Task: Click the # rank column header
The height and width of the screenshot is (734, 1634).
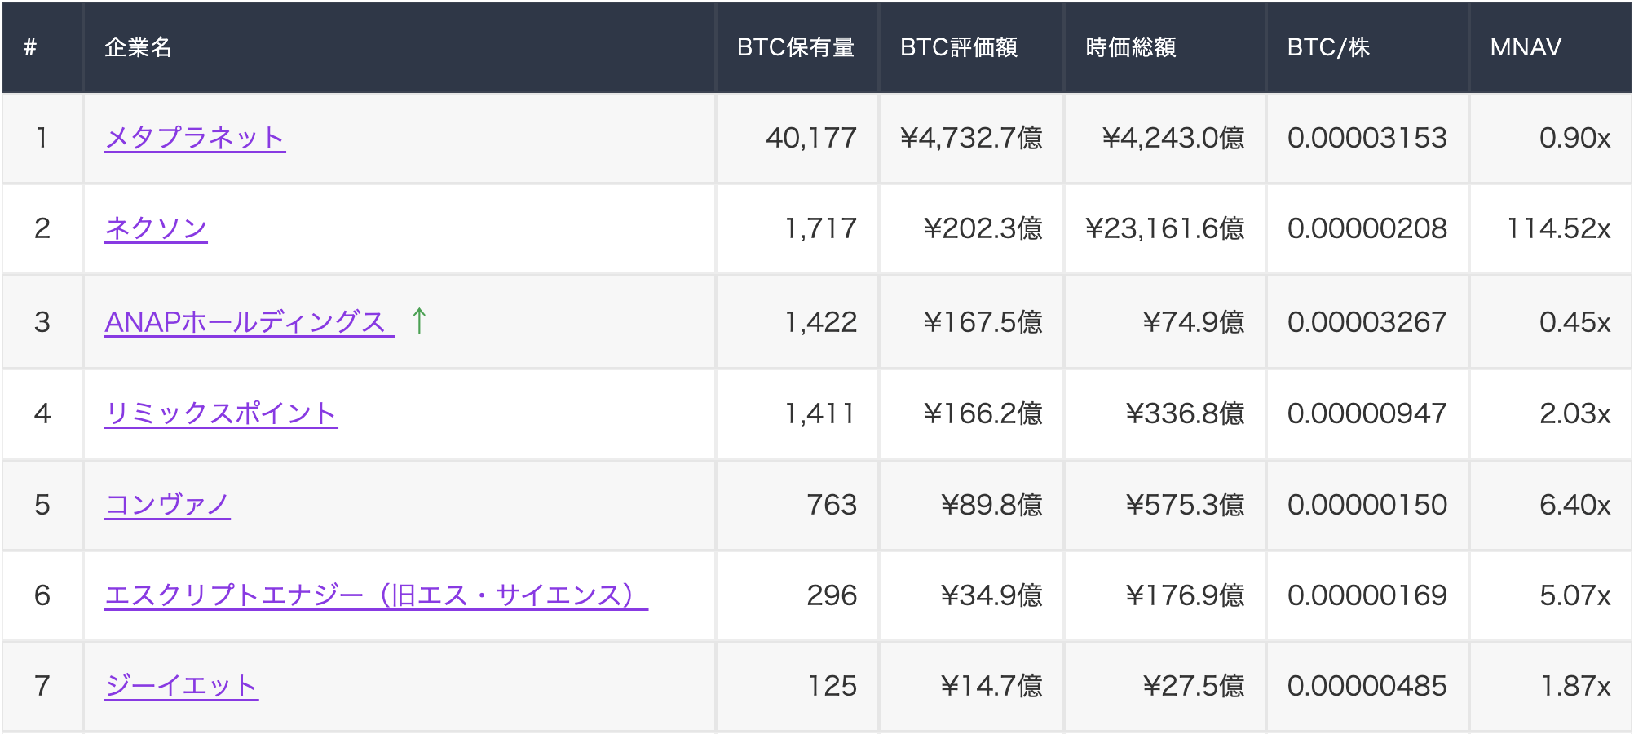Action: pyautogui.click(x=30, y=47)
